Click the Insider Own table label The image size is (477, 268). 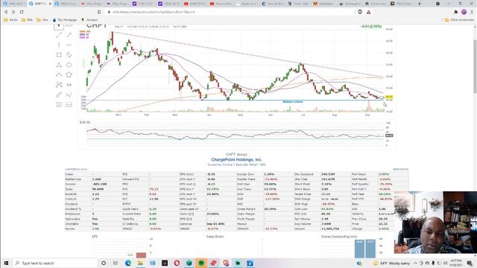[245, 174]
